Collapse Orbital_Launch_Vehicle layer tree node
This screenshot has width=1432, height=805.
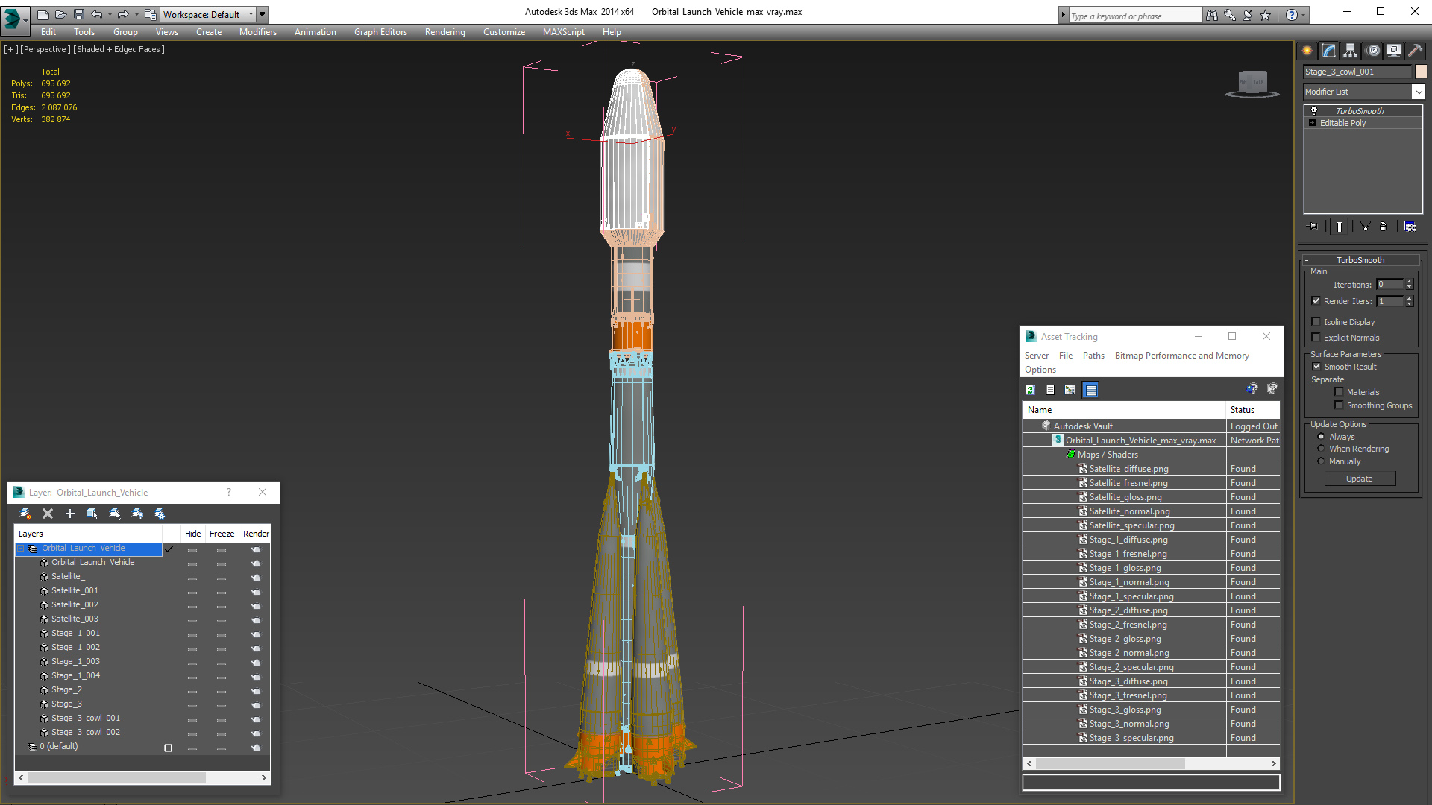pyautogui.click(x=20, y=549)
